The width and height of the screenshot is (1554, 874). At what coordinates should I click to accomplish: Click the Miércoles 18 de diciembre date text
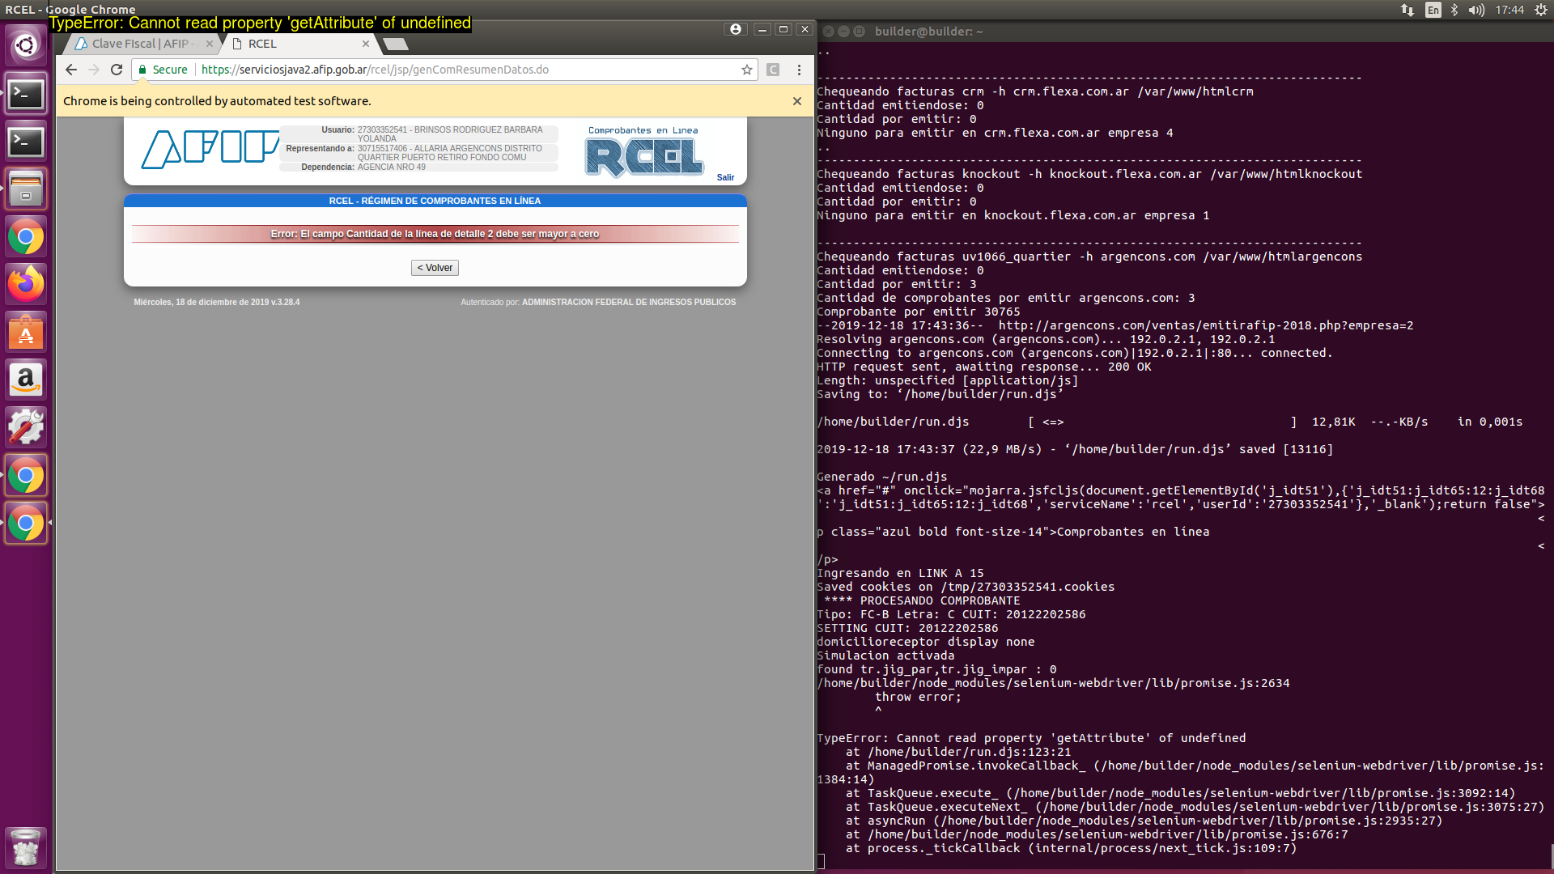point(216,302)
